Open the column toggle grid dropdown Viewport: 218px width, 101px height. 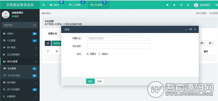[x=202, y=43]
